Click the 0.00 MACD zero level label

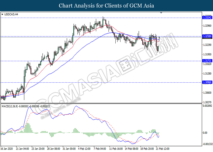205,133
